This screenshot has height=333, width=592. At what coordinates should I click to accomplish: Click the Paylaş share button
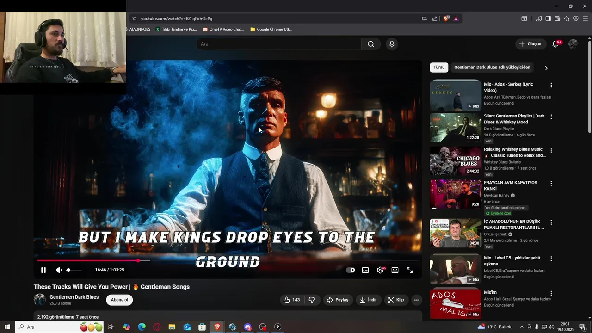338,300
